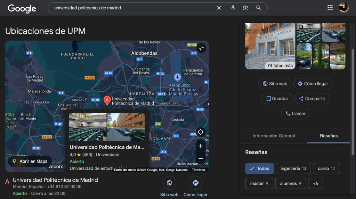Zoom in on the map with plus
The width and height of the screenshot is (356, 199).
(201, 146)
